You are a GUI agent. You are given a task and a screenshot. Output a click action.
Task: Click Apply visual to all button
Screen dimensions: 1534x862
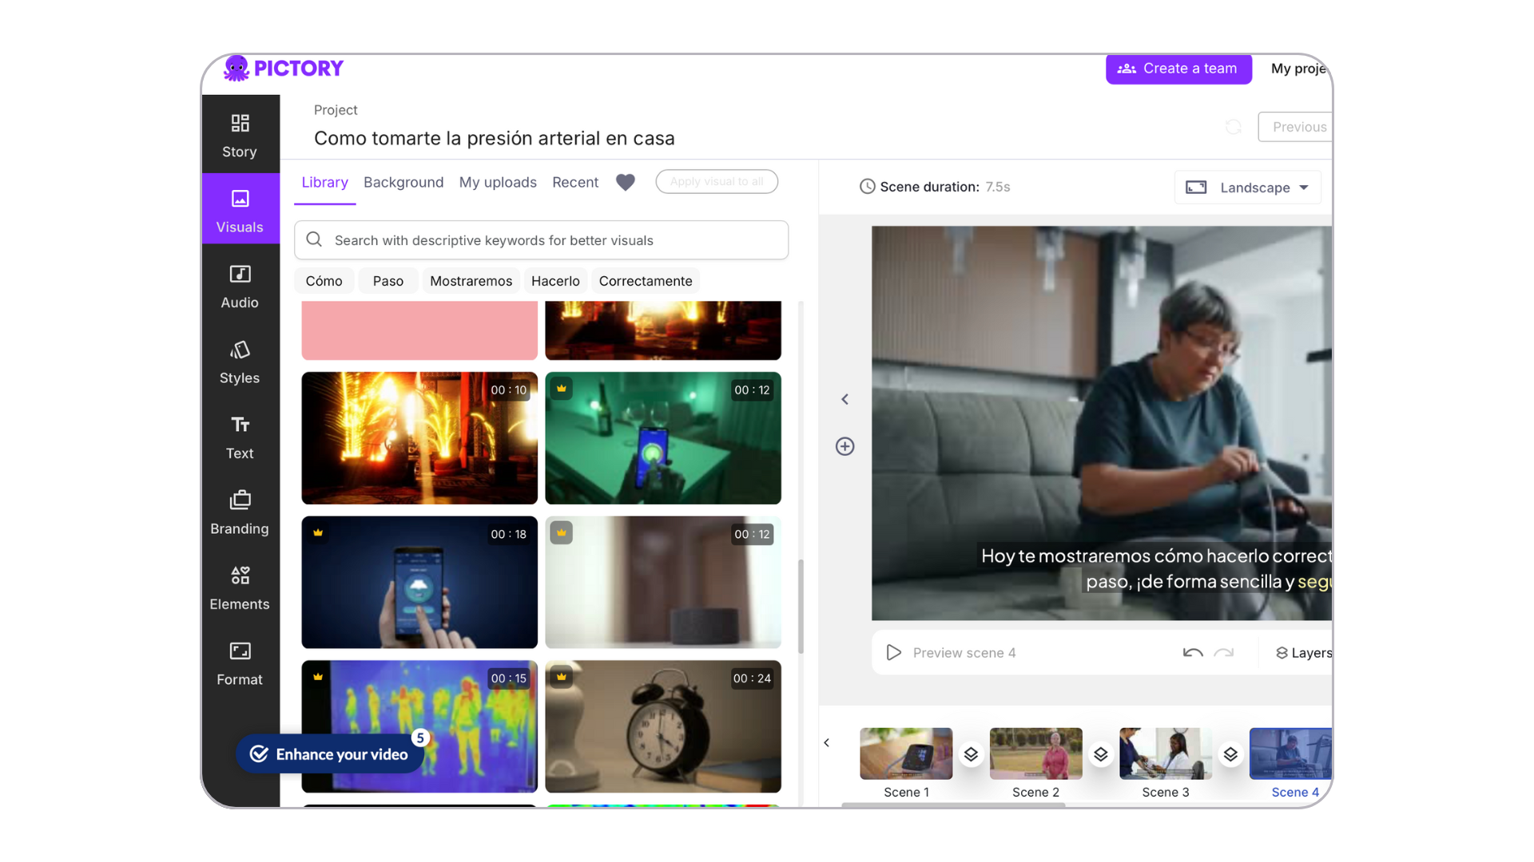(717, 181)
